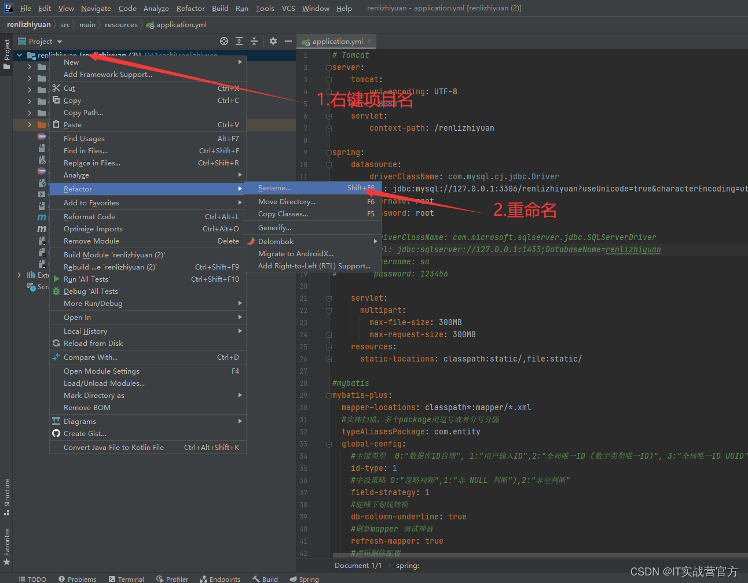The height and width of the screenshot is (583, 748).
Task: Open the Navigate menu
Action: click(96, 8)
